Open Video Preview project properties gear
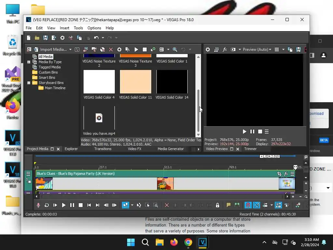 click(208, 49)
